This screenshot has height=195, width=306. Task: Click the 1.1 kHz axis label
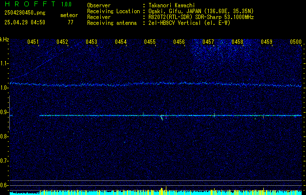[4, 63]
